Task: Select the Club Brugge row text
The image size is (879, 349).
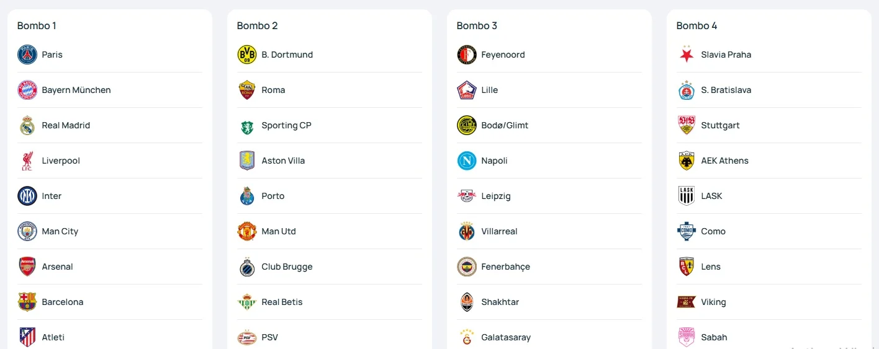Action: (287, 267)
